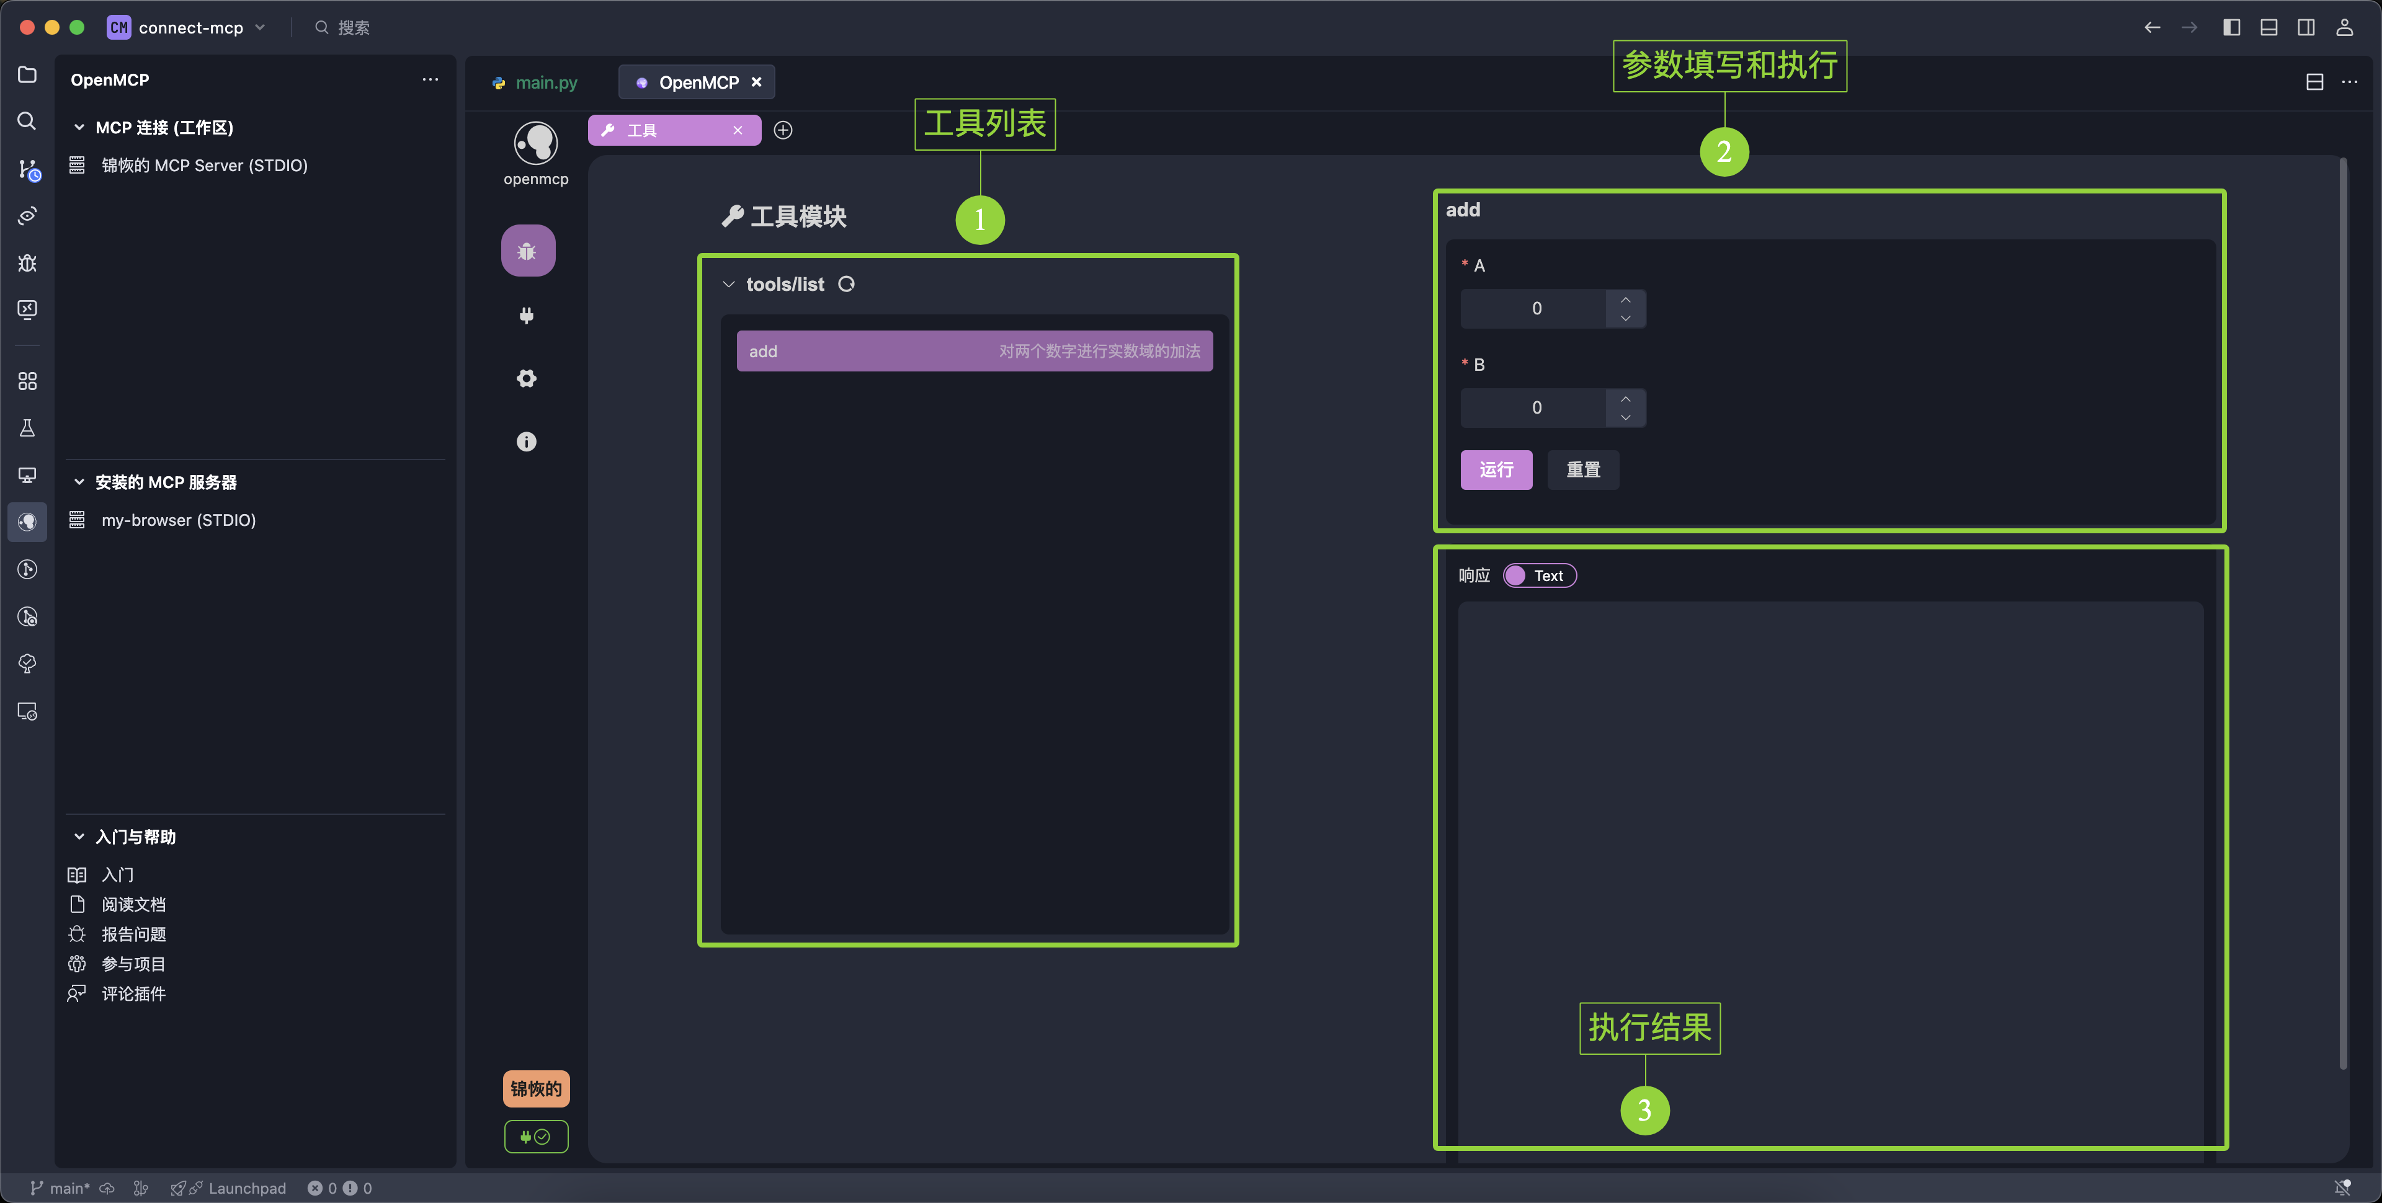Add a new tab with the plus icon
The width and height of the screenshot is (2382, 1203).
783,130
